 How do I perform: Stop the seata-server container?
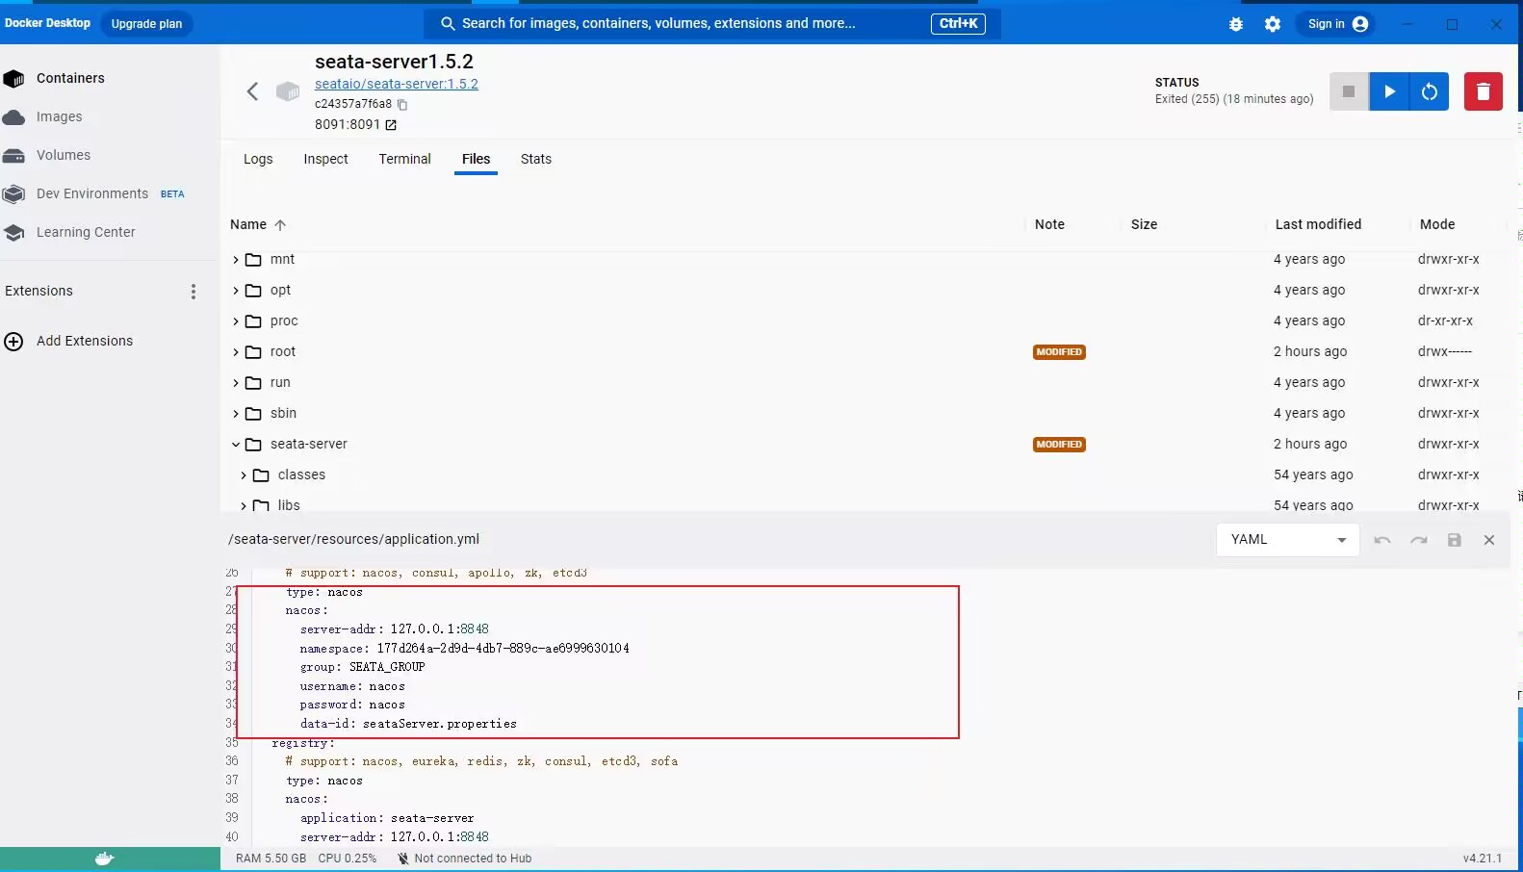tap(1349, 91)
